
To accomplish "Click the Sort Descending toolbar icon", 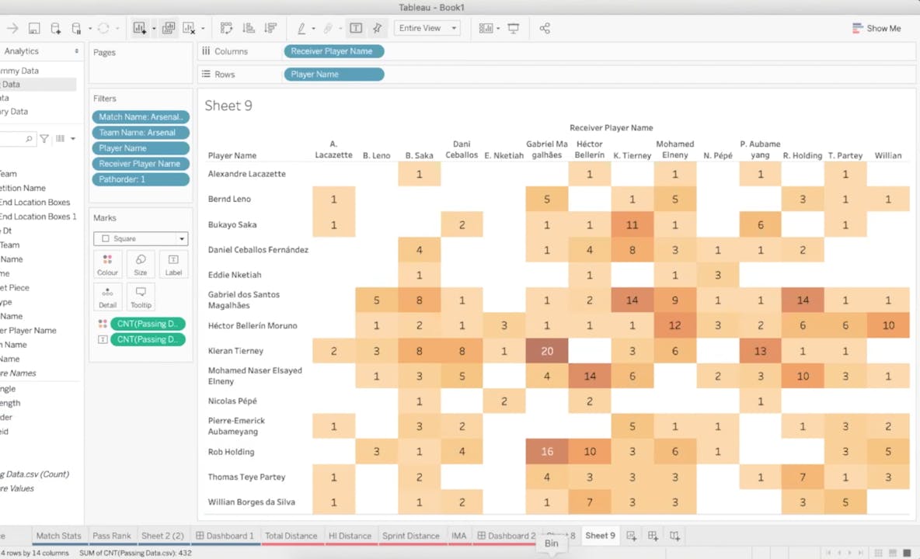I will coord(270,28).
